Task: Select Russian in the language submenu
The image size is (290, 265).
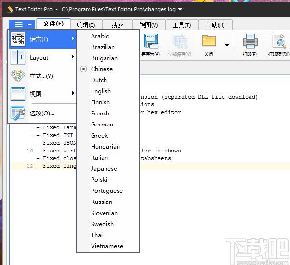Action: [x=101, y=202]
